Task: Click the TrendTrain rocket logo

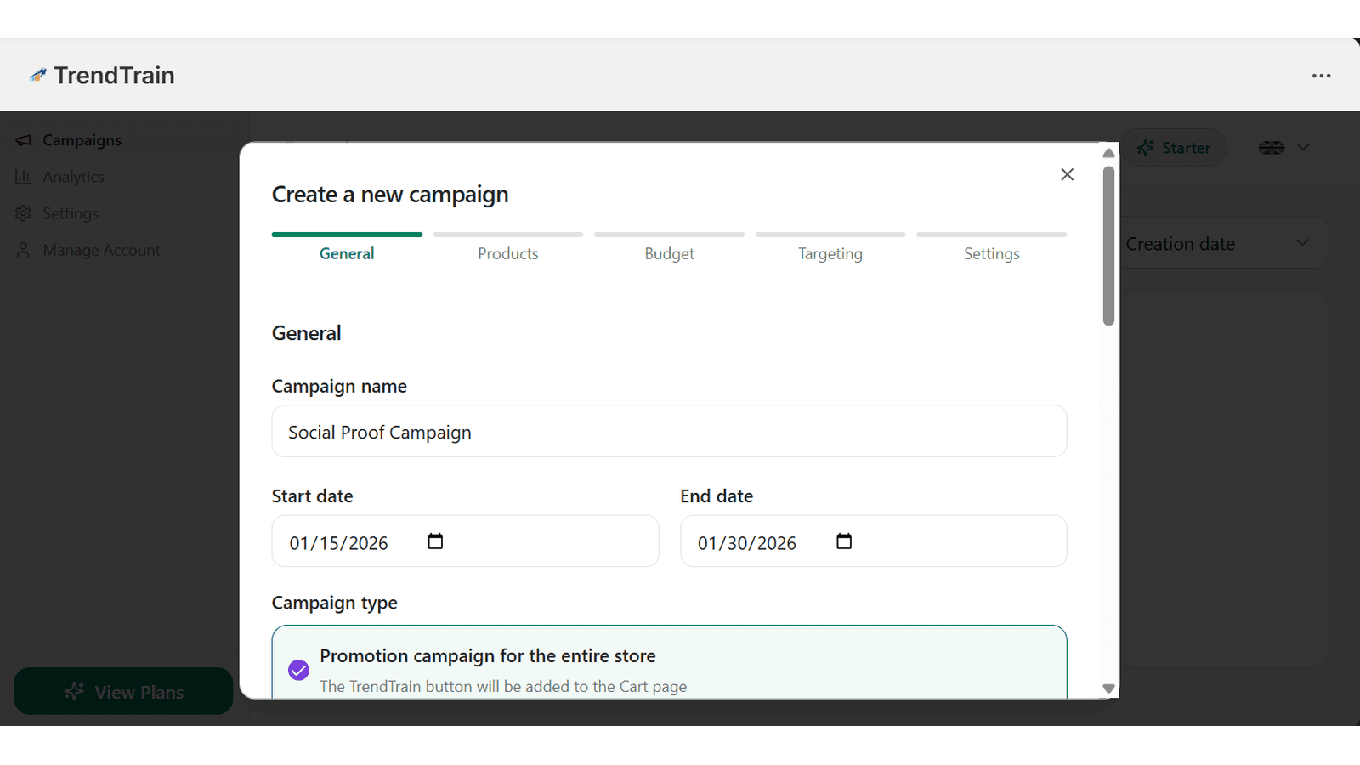Action: coord(37,75)
